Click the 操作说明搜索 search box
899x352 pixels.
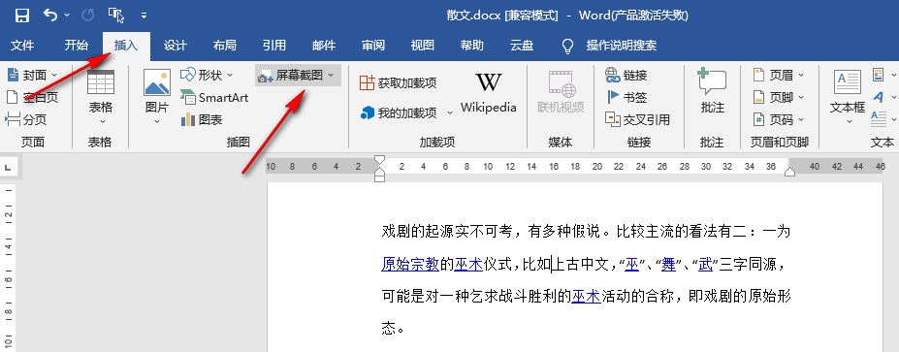(x=622, y=46)
